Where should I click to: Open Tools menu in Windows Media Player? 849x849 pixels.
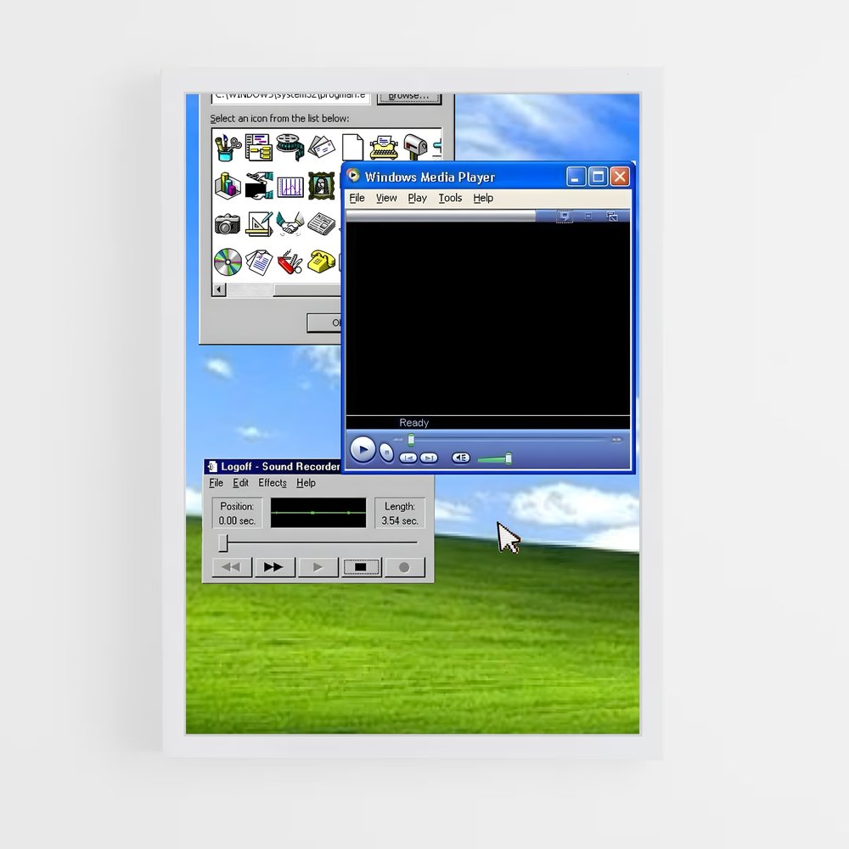[x=450, y=198]
